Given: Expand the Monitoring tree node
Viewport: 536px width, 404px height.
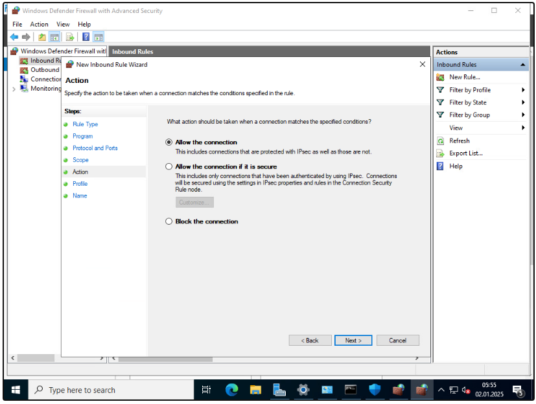Looking at the screenshot, I should click(14, 89).
